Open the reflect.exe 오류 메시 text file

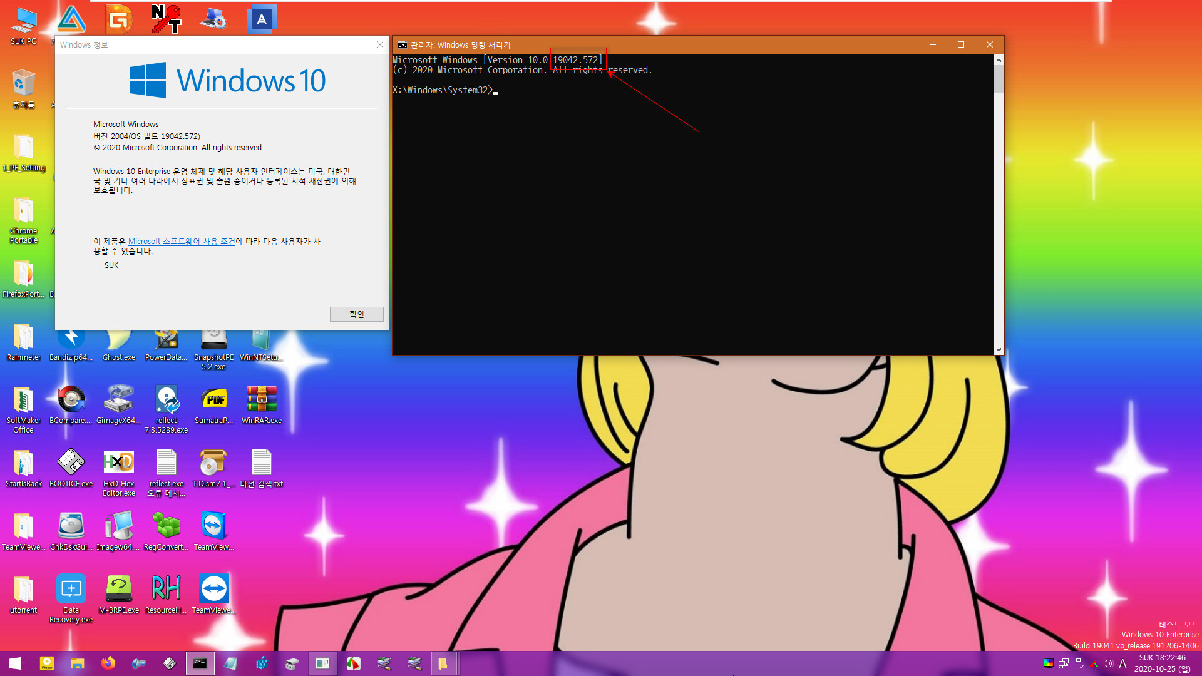point(167,473)
